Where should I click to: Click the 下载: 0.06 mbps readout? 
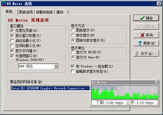(x=109, y=103)
